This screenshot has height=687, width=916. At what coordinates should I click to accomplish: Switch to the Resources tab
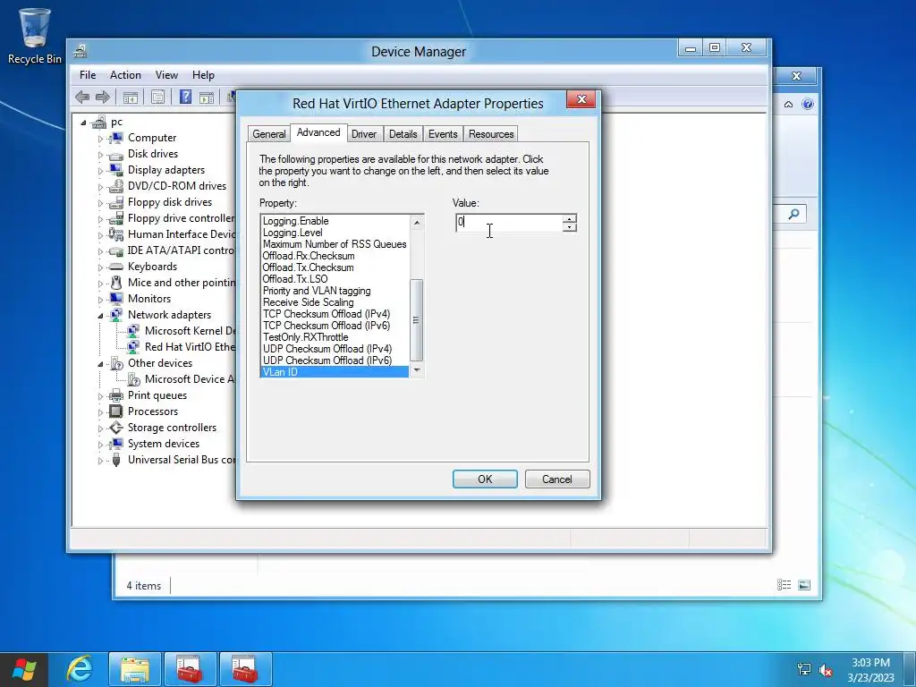491,134
